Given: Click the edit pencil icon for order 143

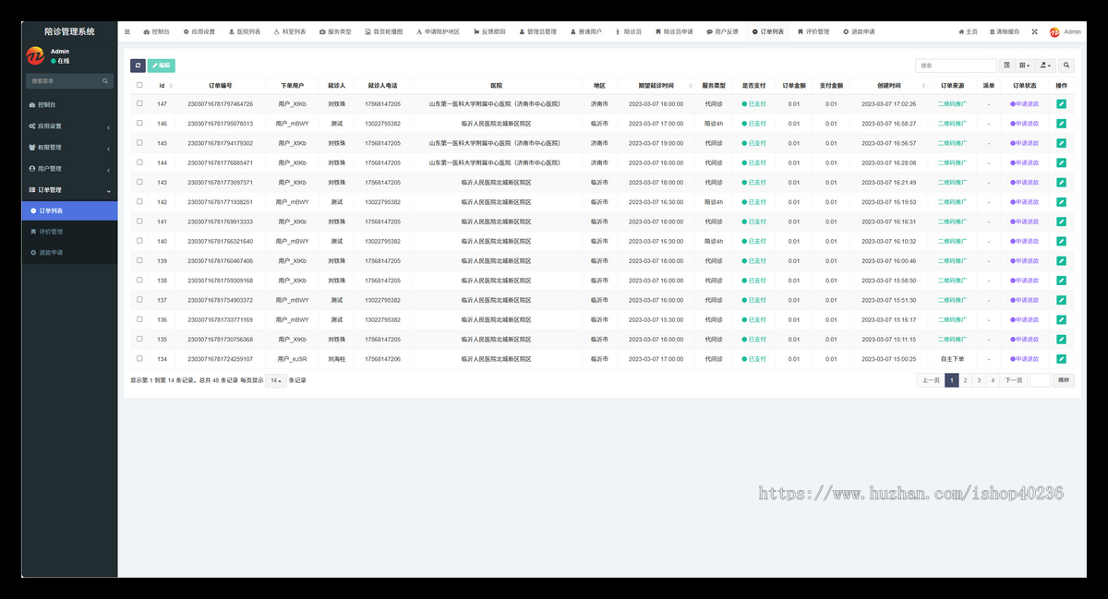Looking at the screenshot, I should coord(1061,183).
